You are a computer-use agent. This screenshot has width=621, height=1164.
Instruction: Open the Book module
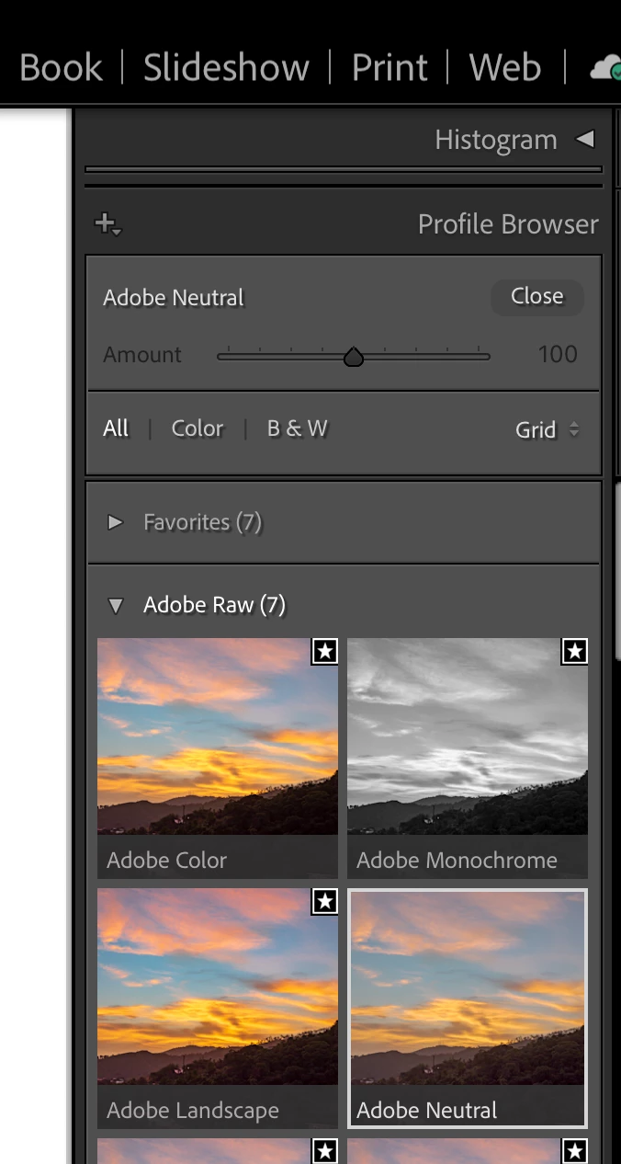61,68
